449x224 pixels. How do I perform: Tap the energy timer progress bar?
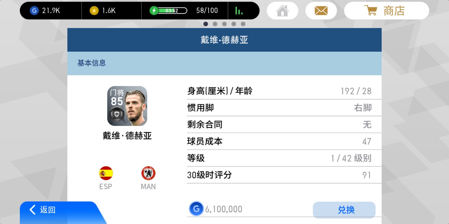172,11
